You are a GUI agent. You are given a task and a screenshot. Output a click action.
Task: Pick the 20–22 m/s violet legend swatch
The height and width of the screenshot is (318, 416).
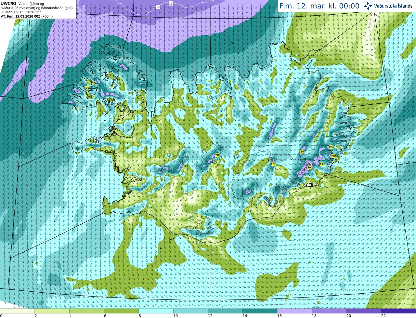(x=364, y=311)
